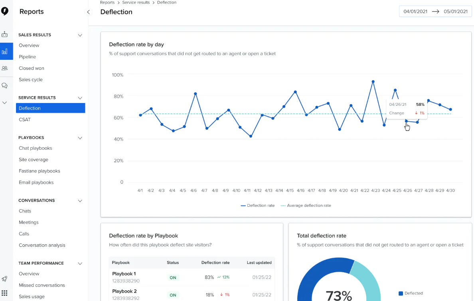Viewport: 474px width, 301px height.
Task: Toggle the Deflection rate legend item
Action: [x=258, y=206]
